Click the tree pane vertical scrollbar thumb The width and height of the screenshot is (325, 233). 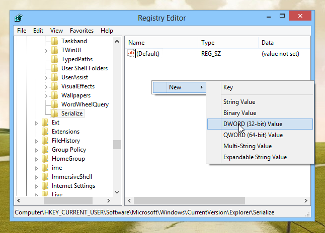(117, 145)
